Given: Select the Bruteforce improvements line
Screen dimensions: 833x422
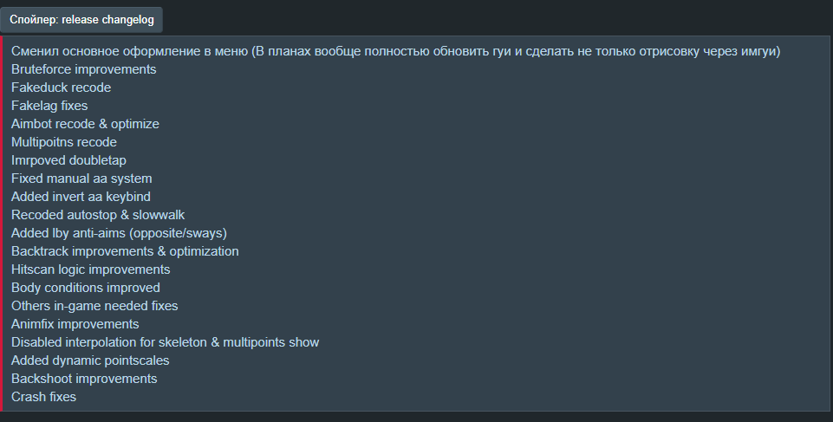Looking at the screenshot, I should (84, 69).
